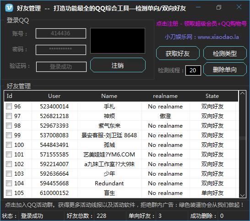This screenshot has width=250, height=221.
Task: Click scroll down arrow of friend list
Action: [x=242, y=195]
